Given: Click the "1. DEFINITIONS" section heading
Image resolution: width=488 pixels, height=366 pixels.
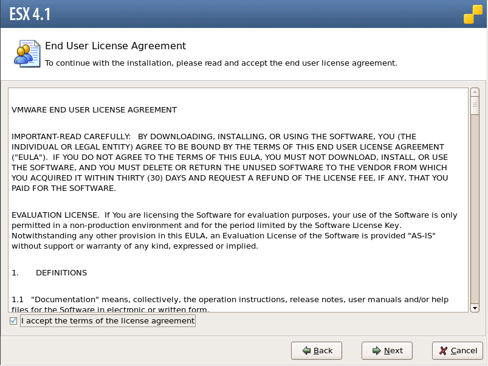Looking at the screenshot, I should click(49, 272).
